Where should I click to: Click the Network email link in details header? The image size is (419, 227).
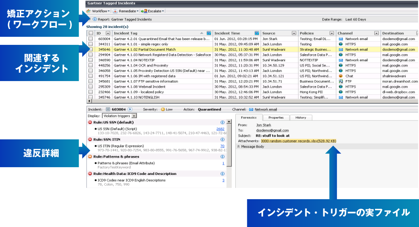tap(266, 109)
